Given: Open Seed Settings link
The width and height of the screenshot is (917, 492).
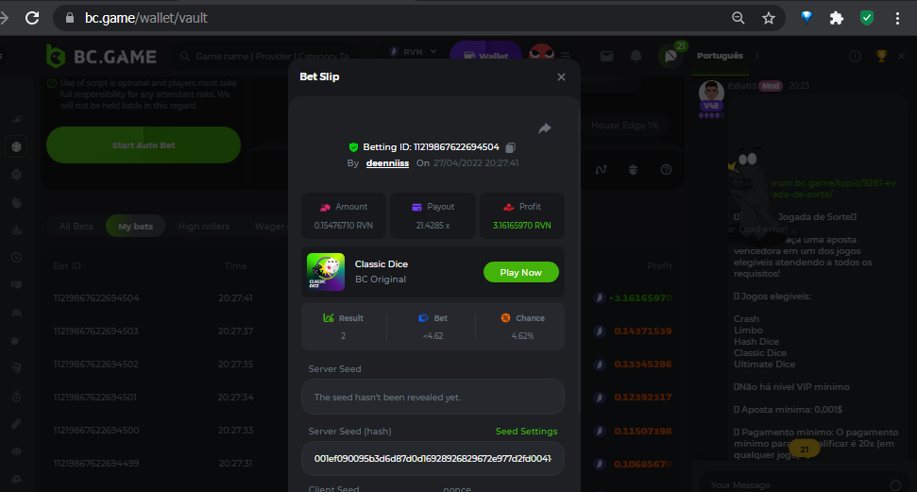Looking at the screenshot, I should [526, 432].
